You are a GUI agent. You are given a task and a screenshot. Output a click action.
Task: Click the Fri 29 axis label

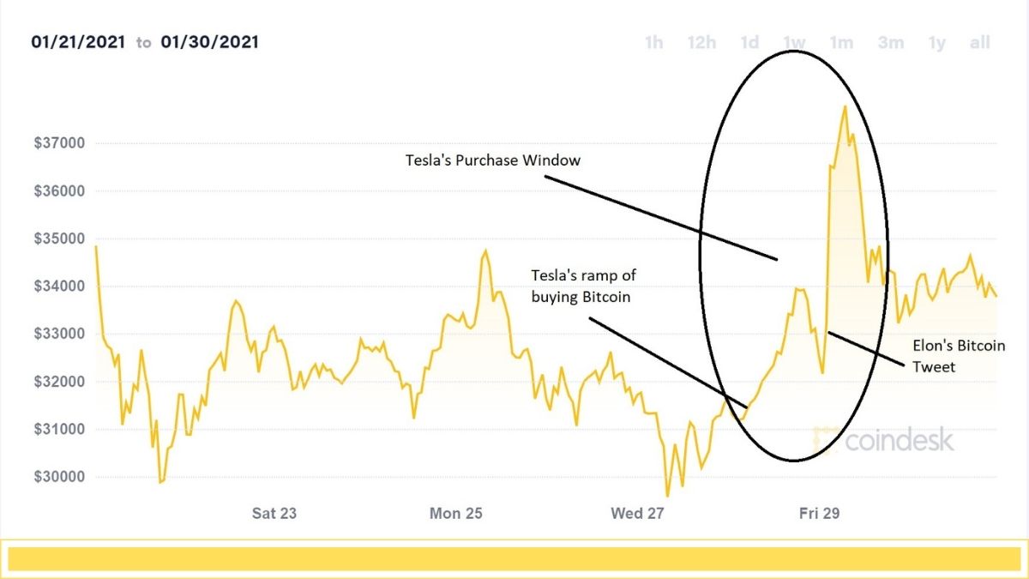(x=819, y=513)
